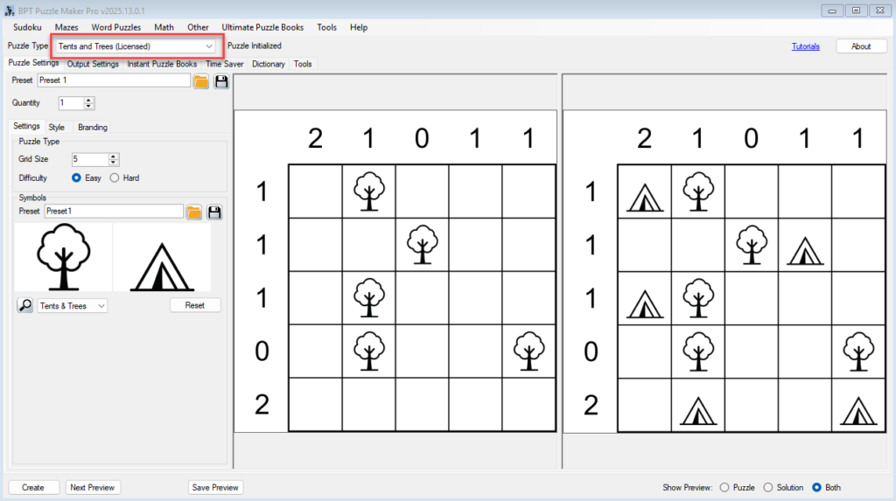This screenshot has height=501, width=896.
Task: Select Easy difficulty radio button
Action: (x=77, y=178)
